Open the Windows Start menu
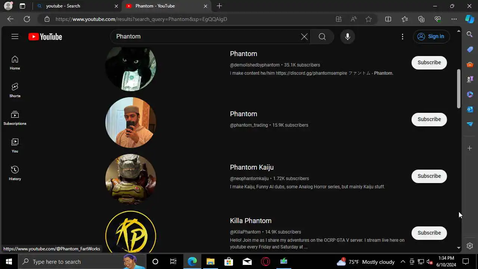This screenshot has width=478, height=269. click(x=9, y=262)
